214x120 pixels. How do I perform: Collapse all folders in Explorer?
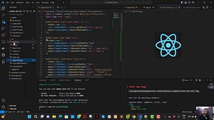click(34, 11)
